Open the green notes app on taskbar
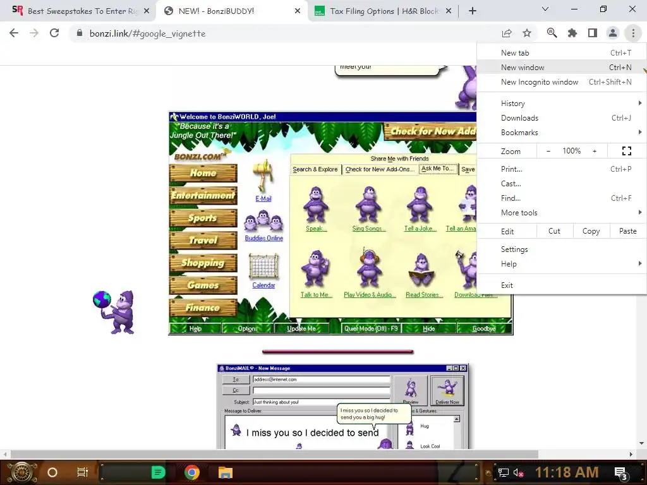This screenshot has width=647, height=485. [x=158, y=472]
